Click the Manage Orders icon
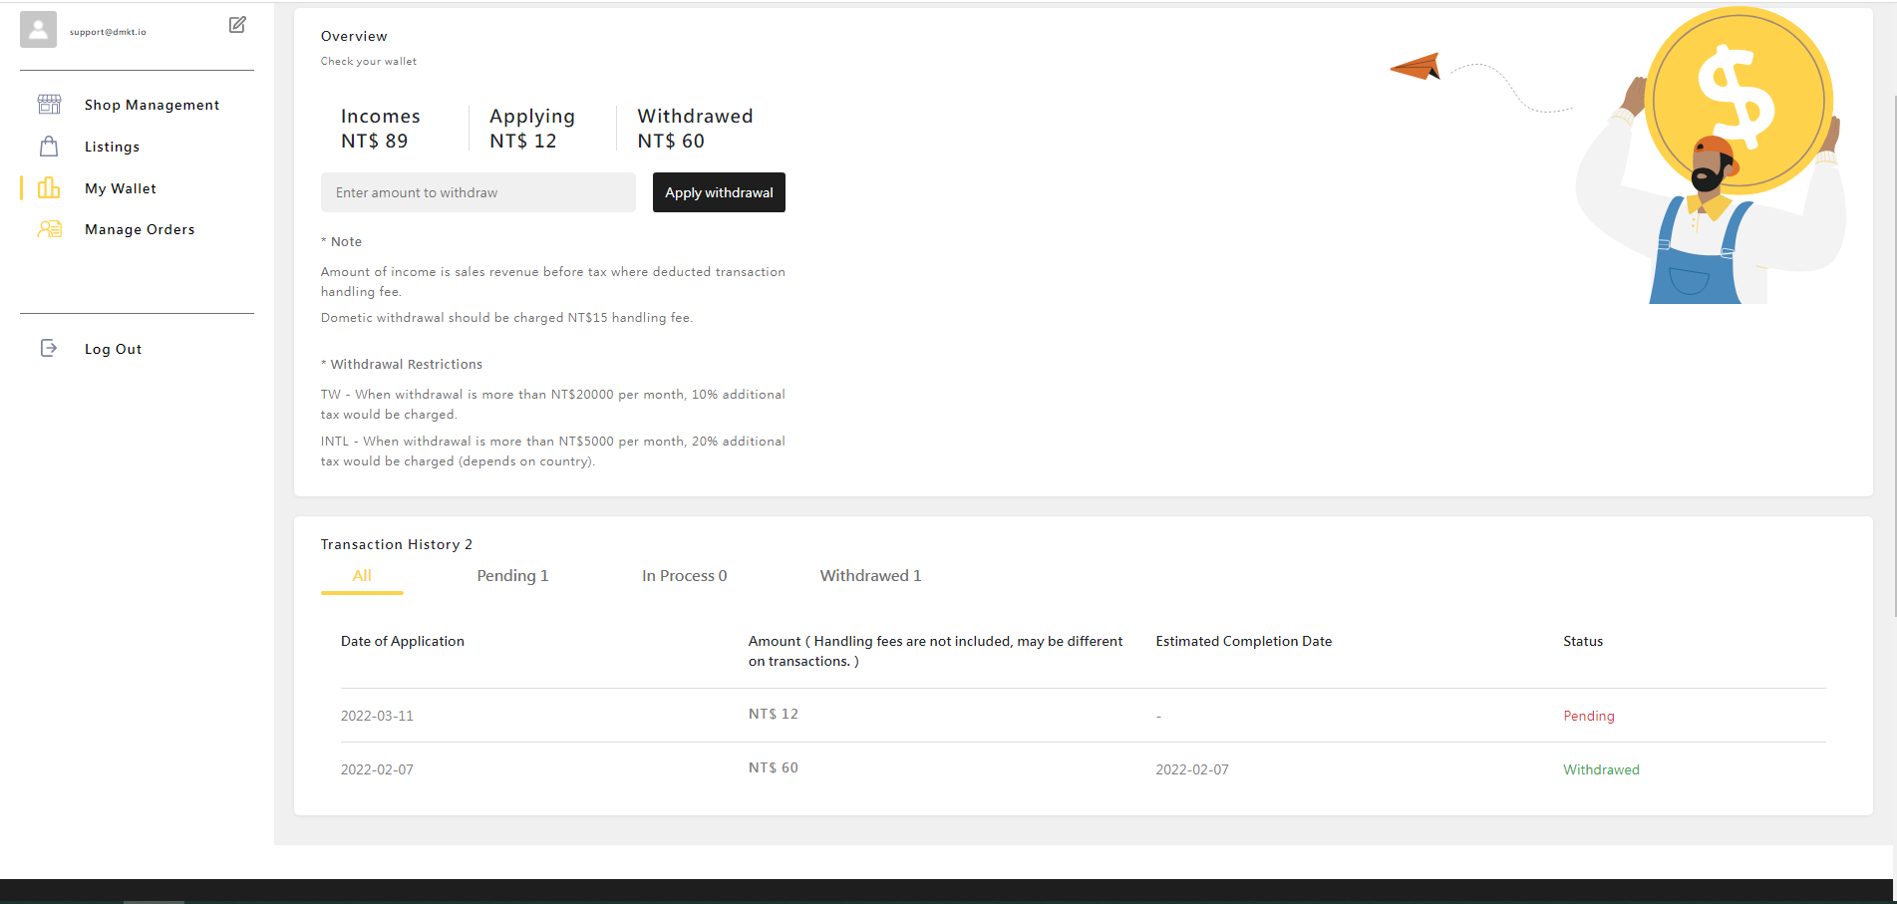The image size is (1897, 904). (x=49, y=229)
